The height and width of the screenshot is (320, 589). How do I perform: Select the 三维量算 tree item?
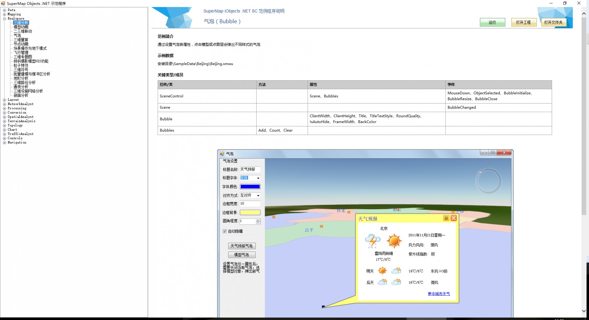(x=21, y=40)
